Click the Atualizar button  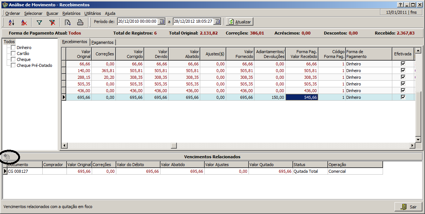(x=240, y=22)
